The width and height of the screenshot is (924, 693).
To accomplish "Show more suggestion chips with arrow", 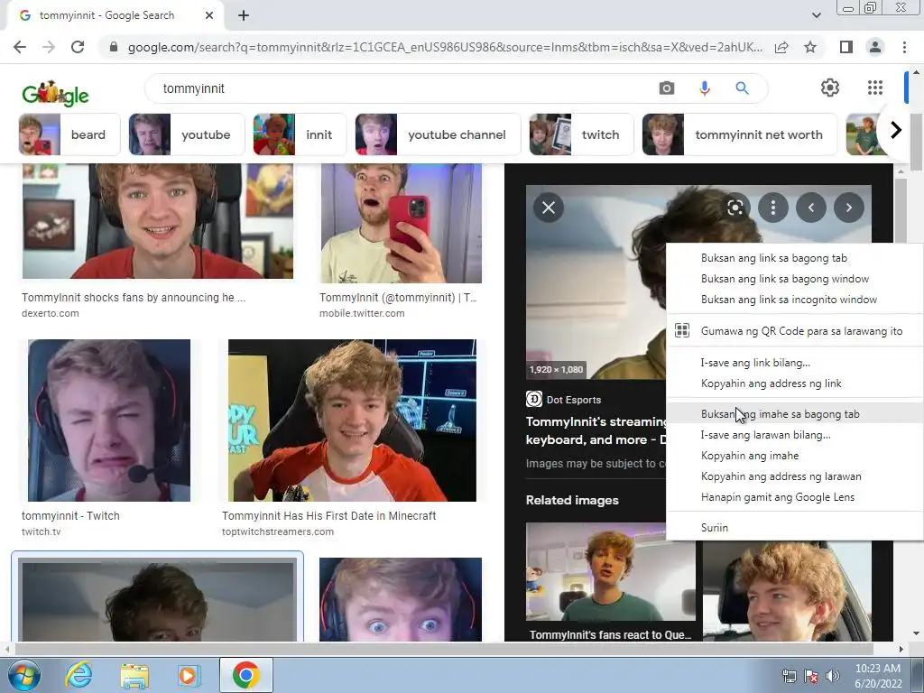I will click(x=896, y=130).
